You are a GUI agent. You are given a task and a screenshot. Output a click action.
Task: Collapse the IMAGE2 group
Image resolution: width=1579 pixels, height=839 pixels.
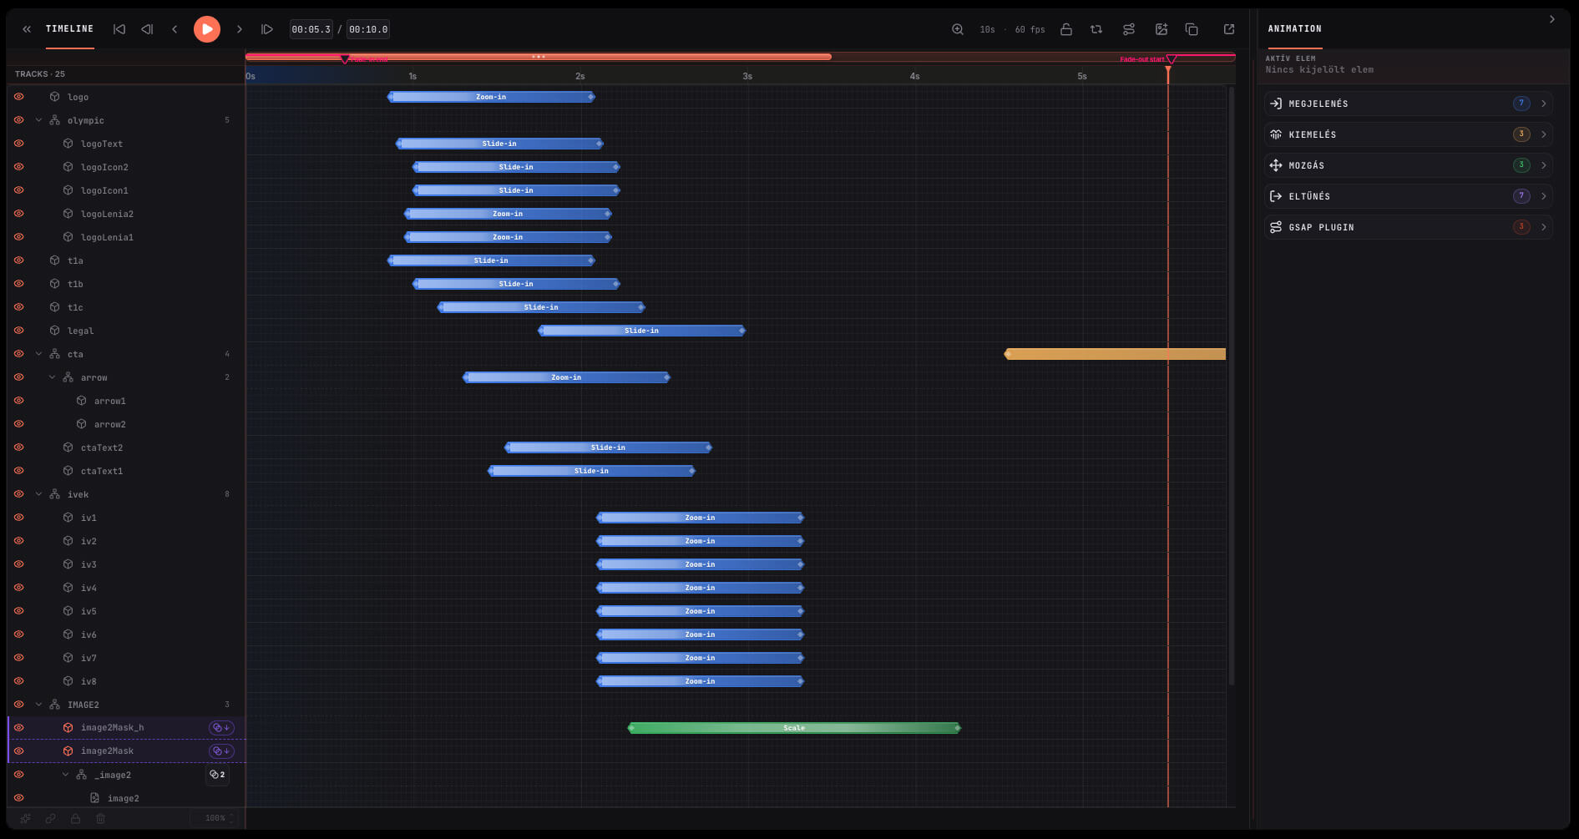coord(38,705)
